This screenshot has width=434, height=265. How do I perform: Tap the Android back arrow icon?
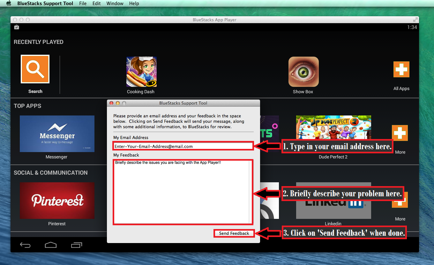pyautogui.click(x=25, y=245)
